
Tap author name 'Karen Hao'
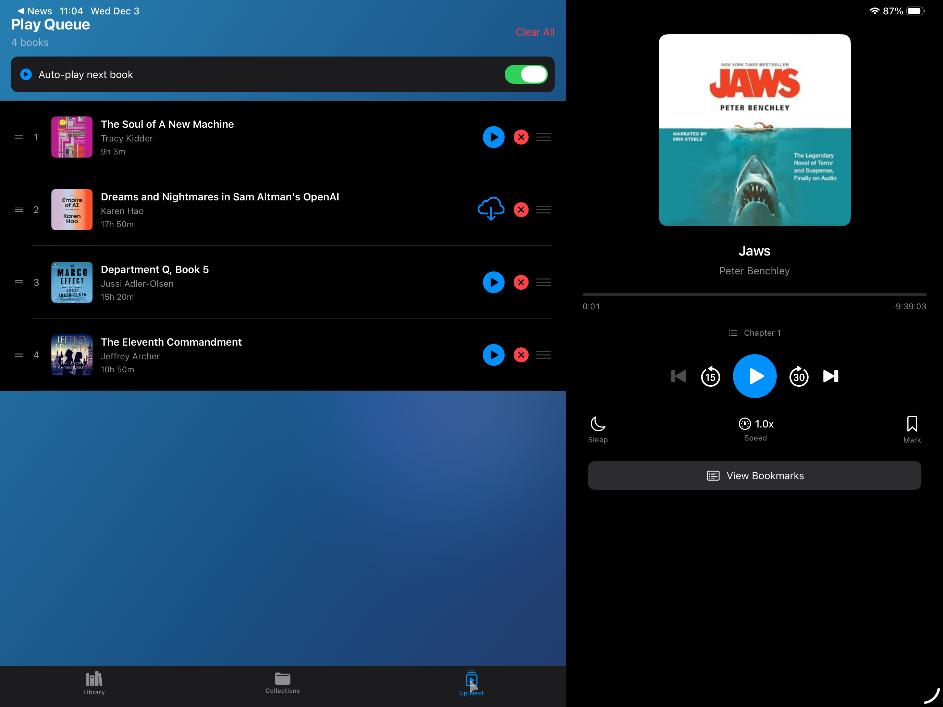[122, 211]
